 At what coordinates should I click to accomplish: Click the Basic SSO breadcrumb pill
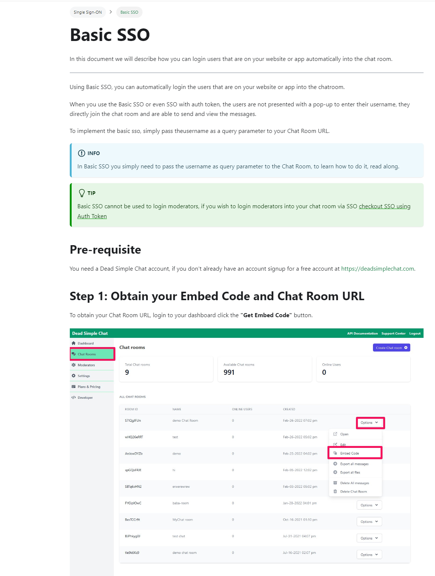(129, 12)
